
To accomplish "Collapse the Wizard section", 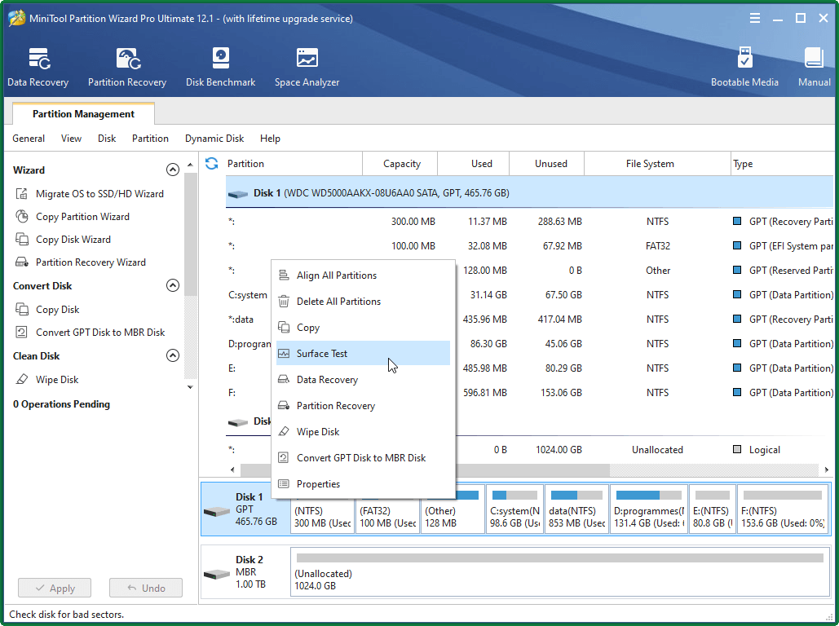I will (172, 170).
